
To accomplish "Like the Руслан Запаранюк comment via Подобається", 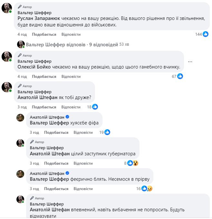I will click(44, 34).
